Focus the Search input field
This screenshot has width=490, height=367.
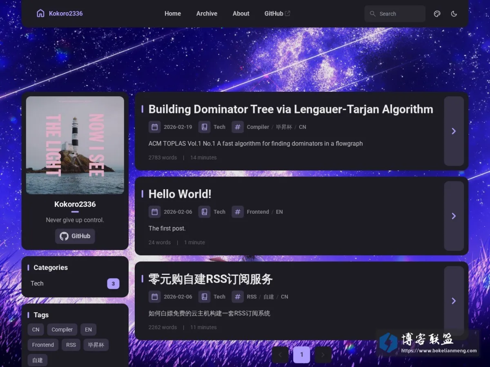(395, 13)
